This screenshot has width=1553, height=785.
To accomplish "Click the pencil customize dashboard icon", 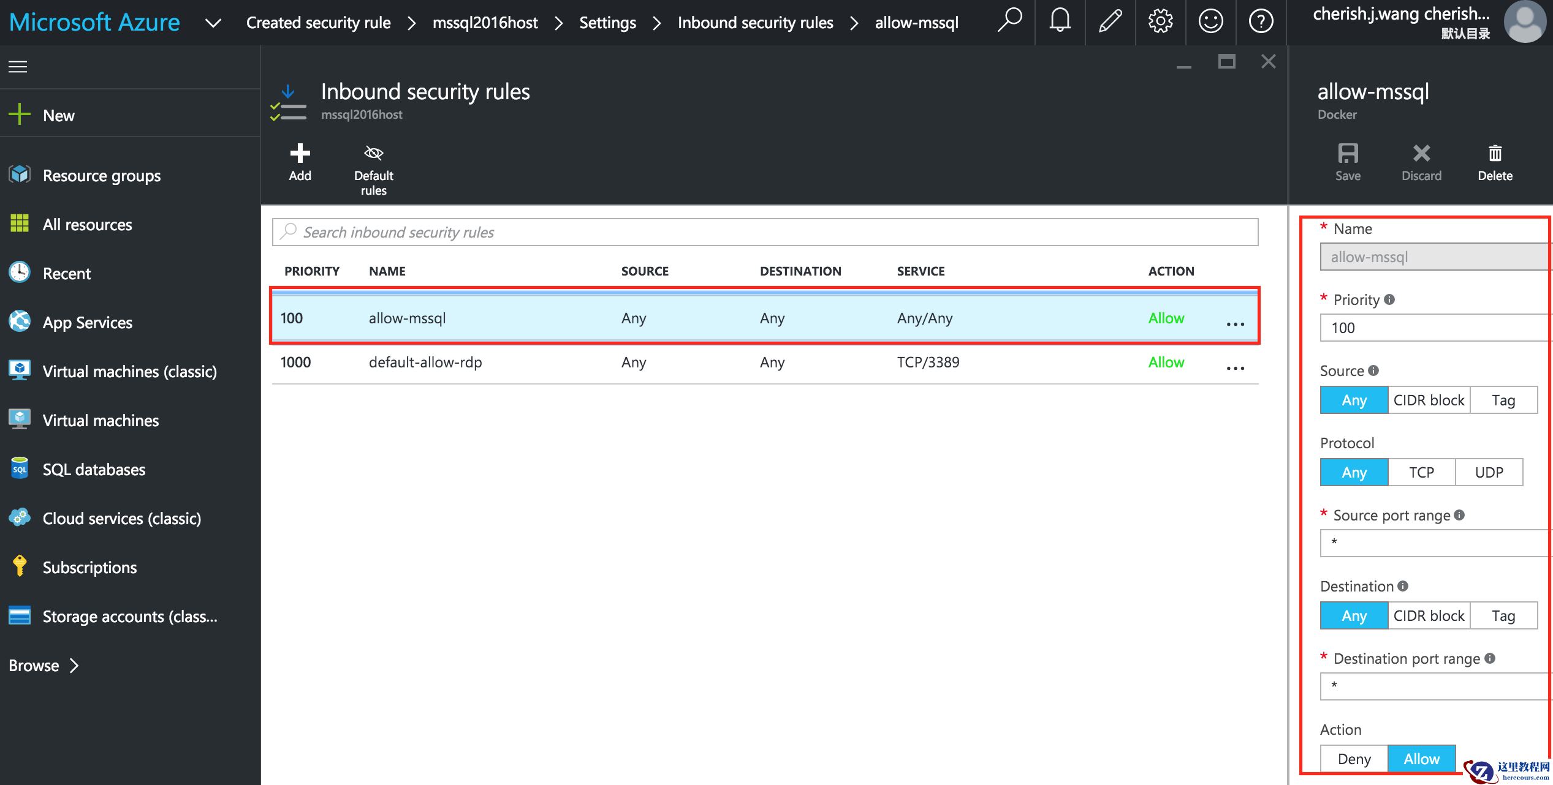I will pos(1110,22).
